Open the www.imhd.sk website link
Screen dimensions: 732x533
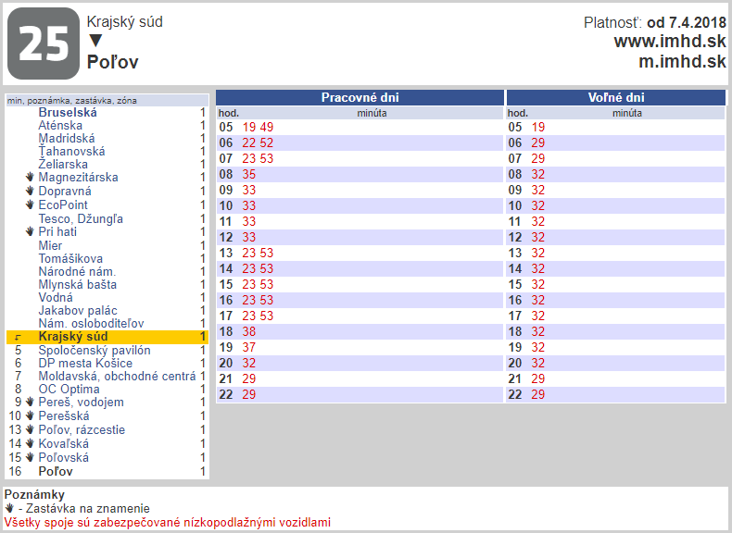click(x=669, y=42)
